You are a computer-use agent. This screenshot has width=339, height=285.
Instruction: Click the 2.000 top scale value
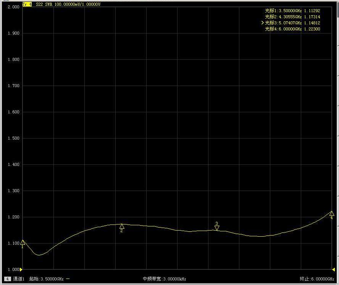pos(13,7)
